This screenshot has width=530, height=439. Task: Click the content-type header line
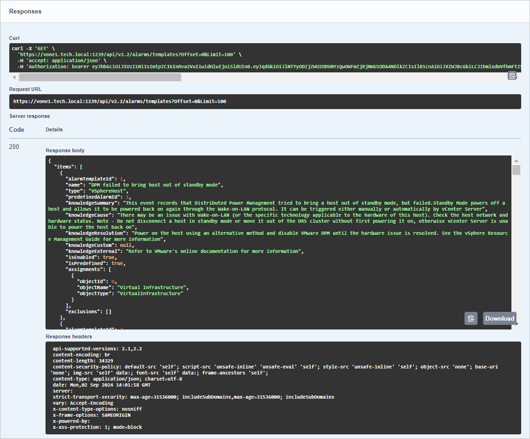point(118,379)
